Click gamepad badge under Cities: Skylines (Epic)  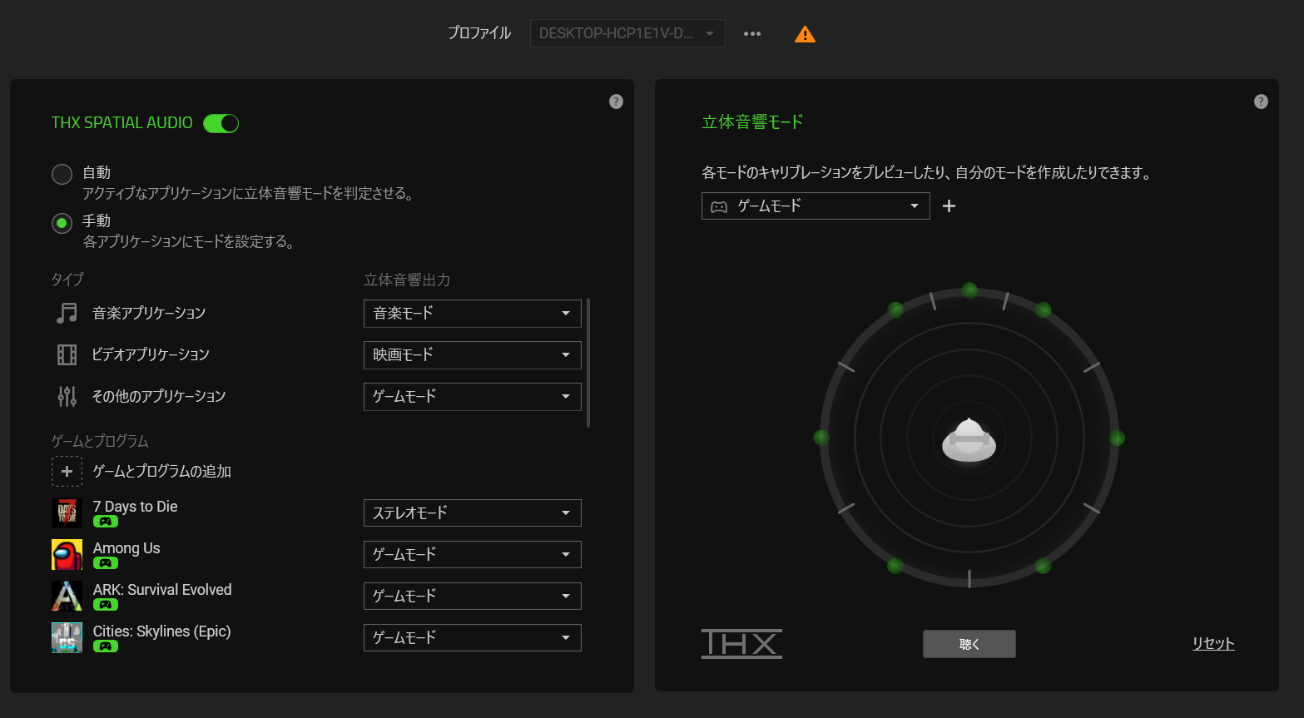coord(105,646)
